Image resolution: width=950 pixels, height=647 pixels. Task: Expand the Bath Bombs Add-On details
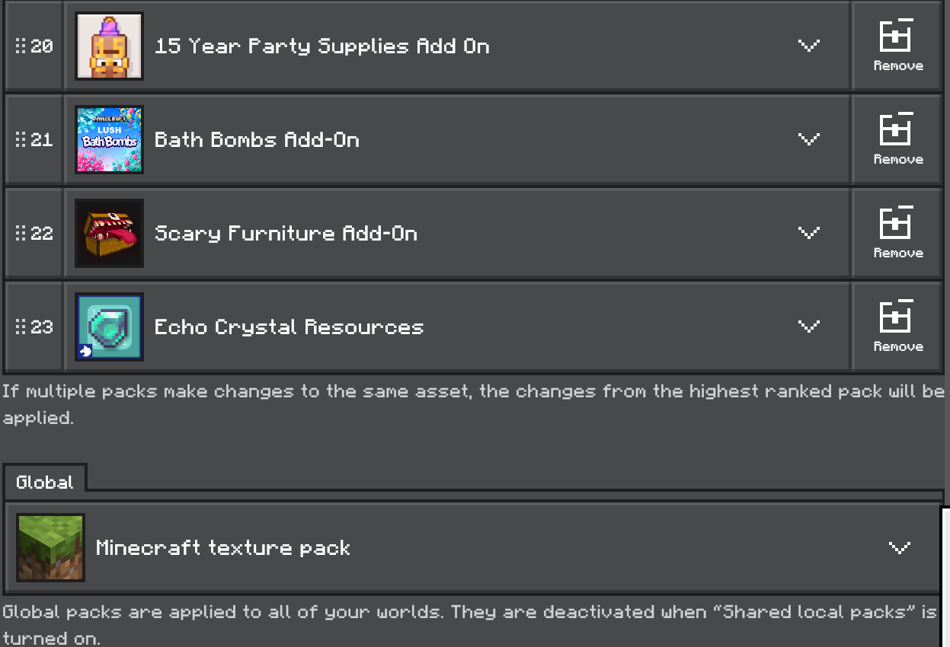pos(808,139)
